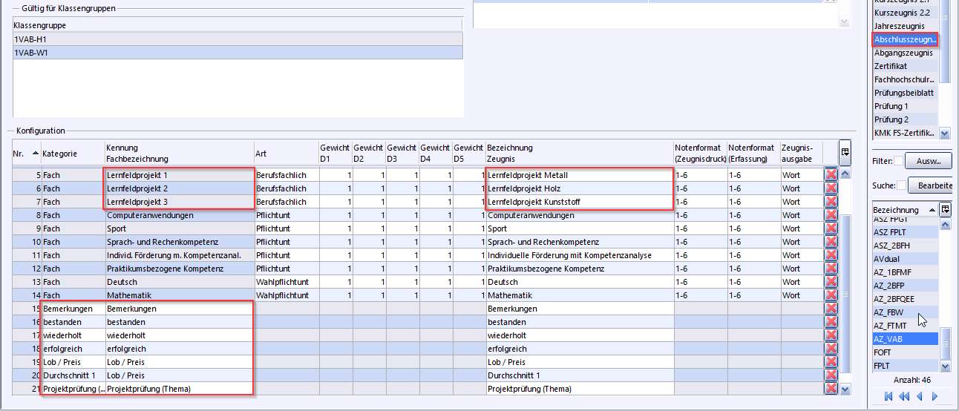
Task: Click the Ausw... button
Action: coord(929,161)
